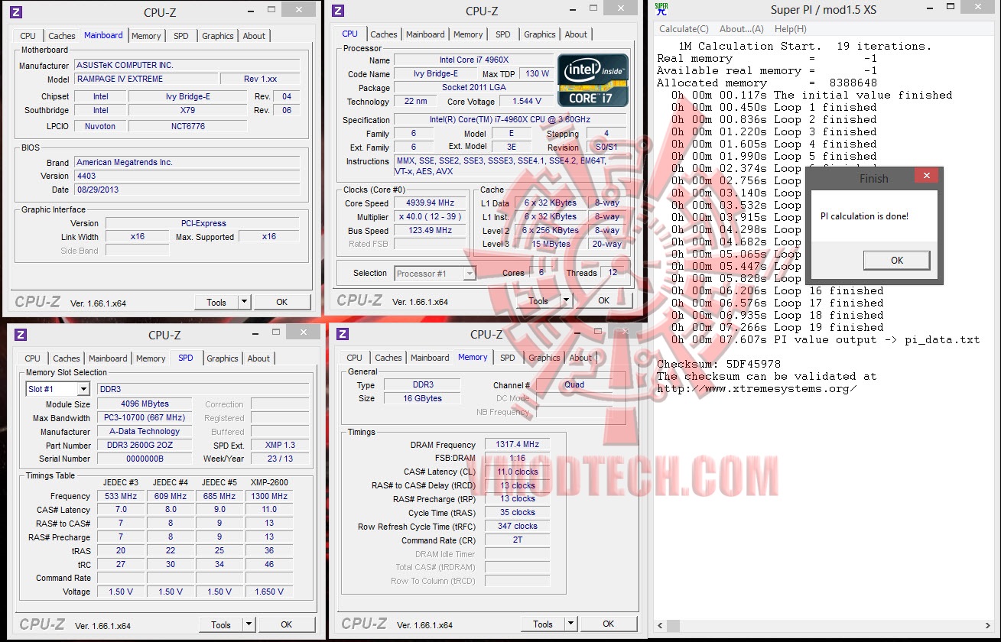Expand the Tools arrow in the Memory window
This screenshot has height=642, width=1001.
(x=571, y=624)
